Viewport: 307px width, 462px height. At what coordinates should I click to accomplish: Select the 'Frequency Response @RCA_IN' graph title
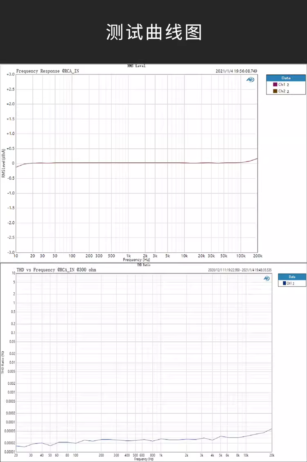coord(47,71)
